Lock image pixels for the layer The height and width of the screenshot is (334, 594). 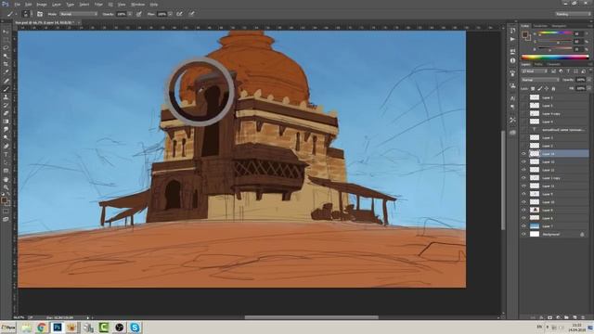pyautogui.click(x=540, y=88)
